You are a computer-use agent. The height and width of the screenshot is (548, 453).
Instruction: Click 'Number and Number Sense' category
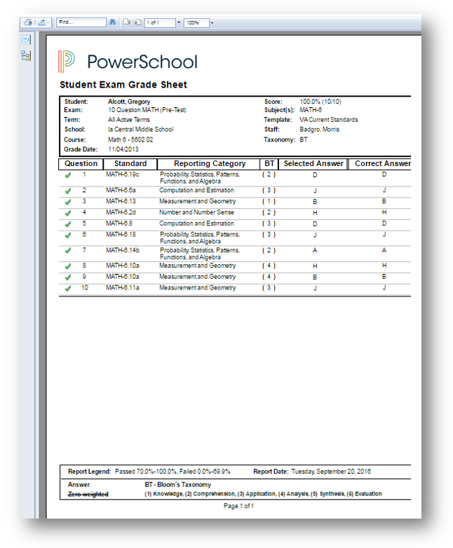[196, 212]
